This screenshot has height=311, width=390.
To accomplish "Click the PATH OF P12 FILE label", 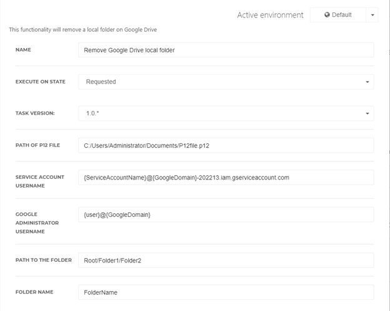I will pos(37,145).
